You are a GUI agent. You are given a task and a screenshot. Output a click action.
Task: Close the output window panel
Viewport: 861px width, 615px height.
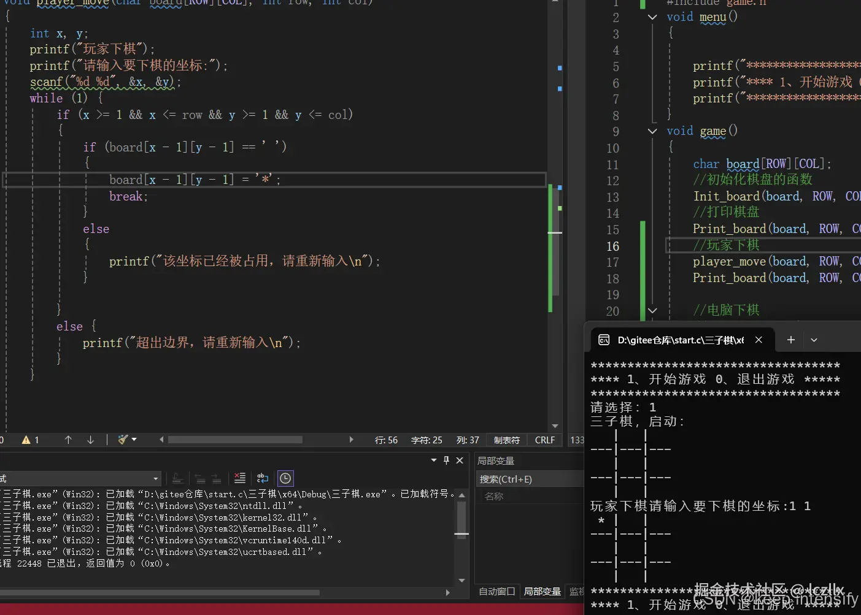pos(460,460)
